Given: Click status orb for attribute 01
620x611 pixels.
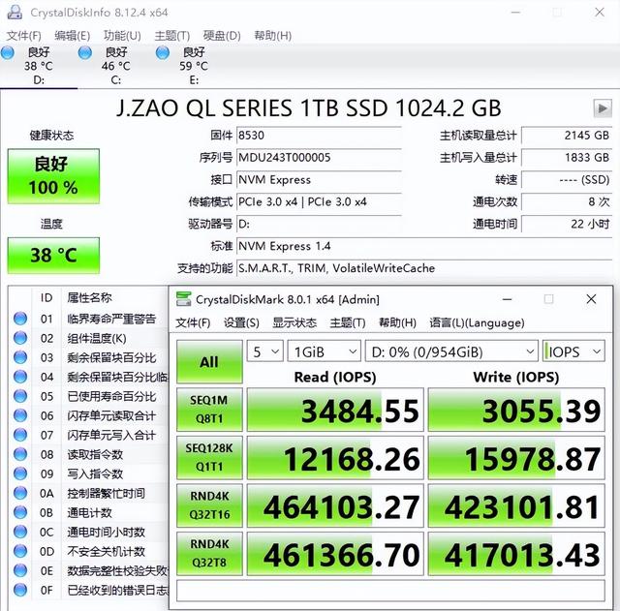Looking at the screenshot, I should point(20,319).
